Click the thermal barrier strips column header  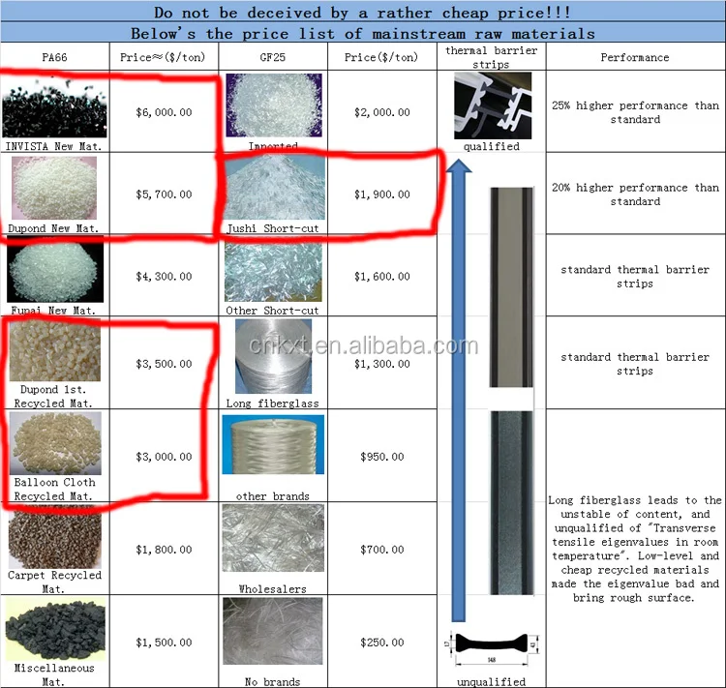tap(491, 57)
